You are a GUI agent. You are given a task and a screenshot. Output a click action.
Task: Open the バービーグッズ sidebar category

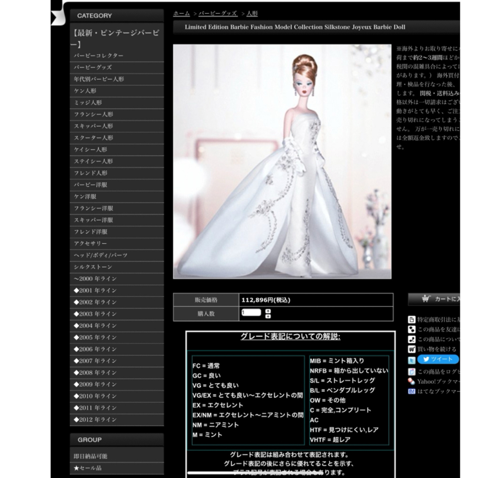tap(117, 67)
